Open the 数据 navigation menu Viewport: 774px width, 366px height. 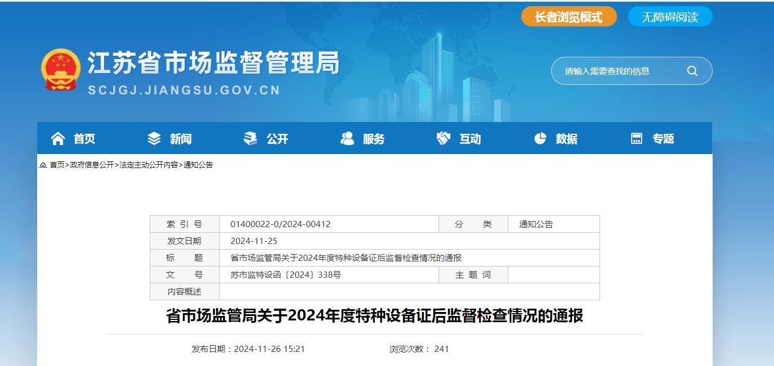[x=566, y=139]
